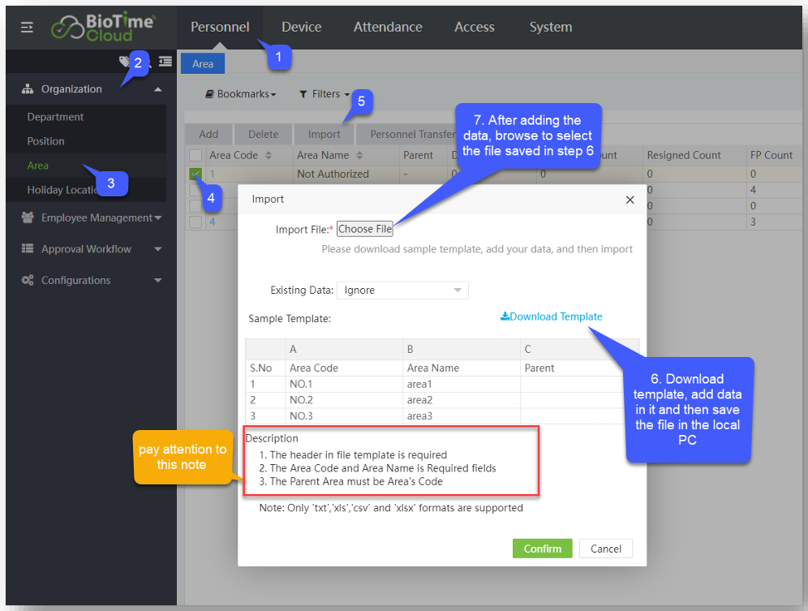Sort by Area Name column arrows
Image resolution: width=808 pixels, height=611 pixels.
point(360,155)
